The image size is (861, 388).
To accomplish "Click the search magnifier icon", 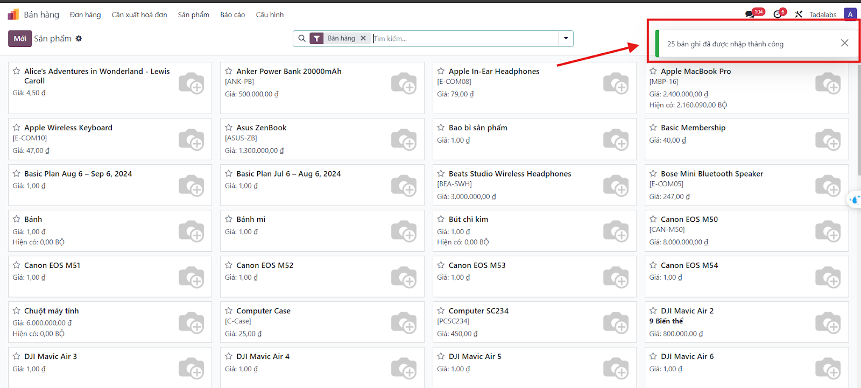I will [302, 39].
